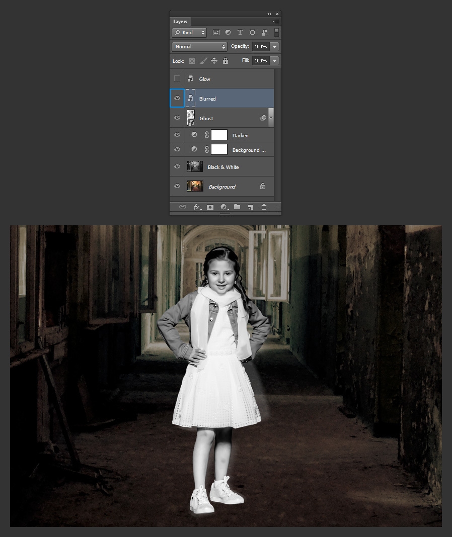Screen dimensions: 452x537
Task: Select the Black & White layer name
Action: 223,167
